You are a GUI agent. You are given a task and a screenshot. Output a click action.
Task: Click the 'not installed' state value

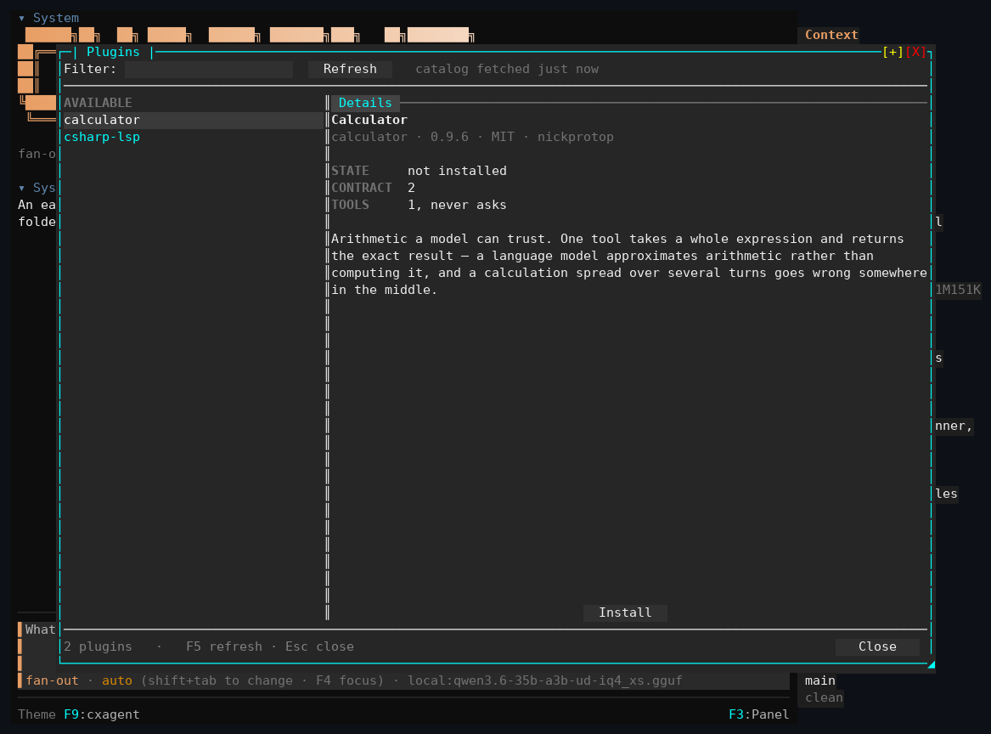[x=457, y=171]
